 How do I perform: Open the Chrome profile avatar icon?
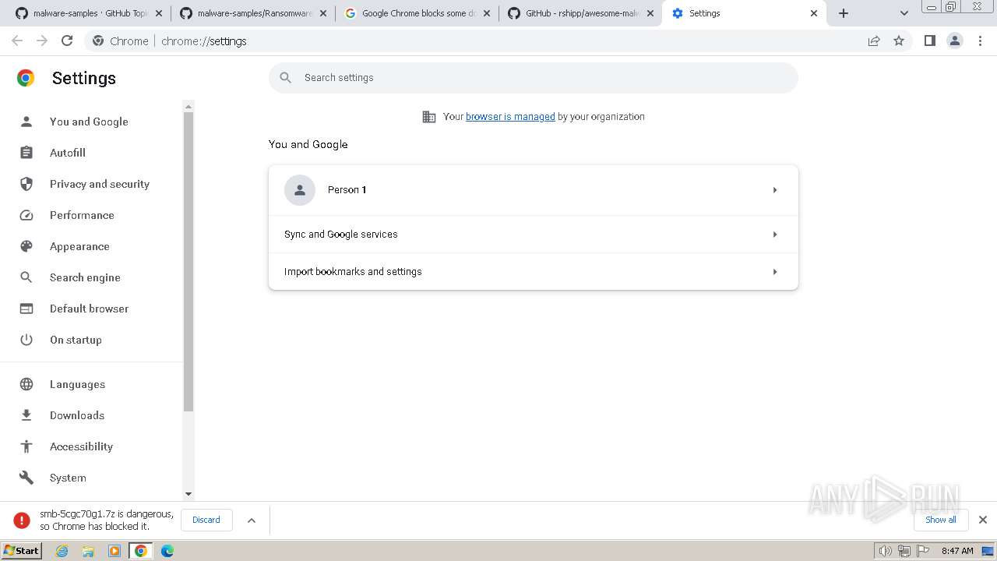(x=955, y=41)
